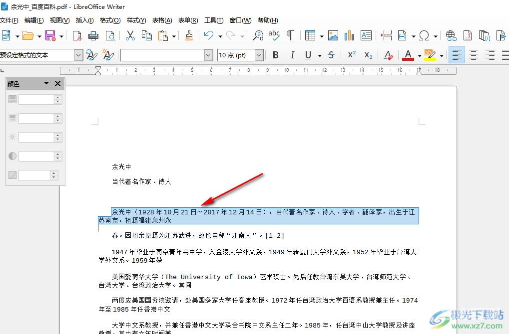Toggle subscript
Viewport: 509px width, 334px height.
click(x=368, y=55)
